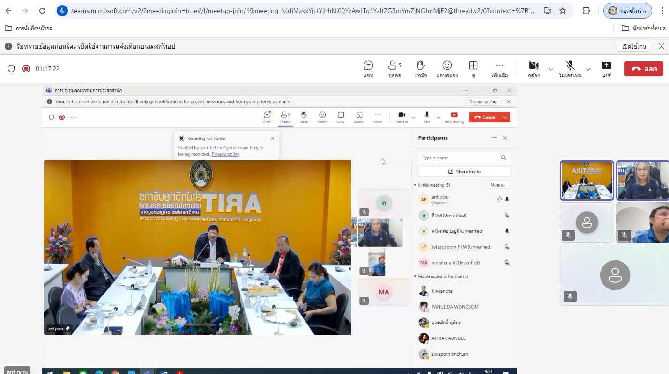Click the MA avatar tile in shared screen
Image resolution: width=669 pixels, height=374 pixels.
pyautogui.click(x=384, y=292)
